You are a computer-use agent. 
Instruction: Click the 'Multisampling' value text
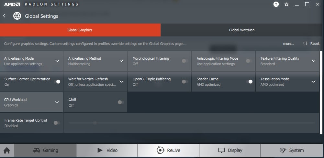79,64
